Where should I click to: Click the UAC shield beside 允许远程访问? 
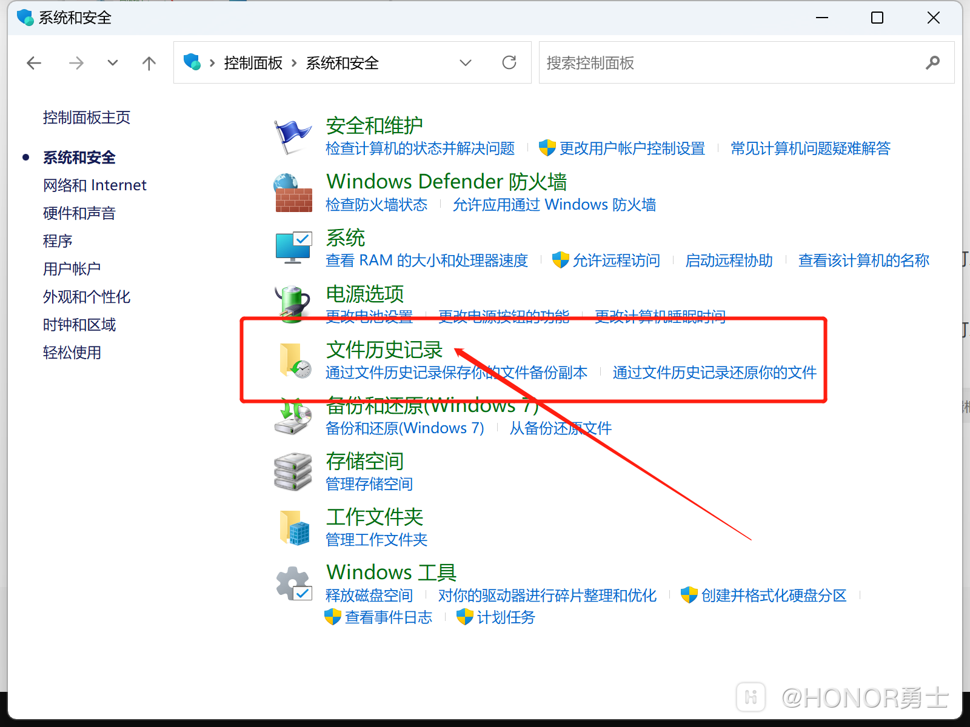click(561, 261)
